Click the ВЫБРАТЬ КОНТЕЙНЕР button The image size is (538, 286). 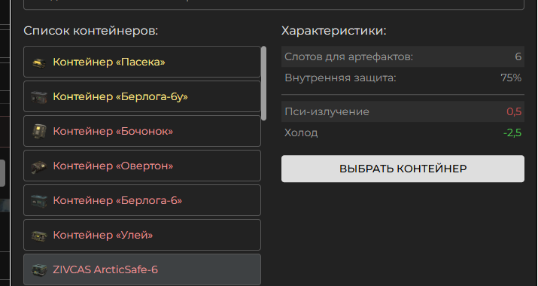coord(403,169)
